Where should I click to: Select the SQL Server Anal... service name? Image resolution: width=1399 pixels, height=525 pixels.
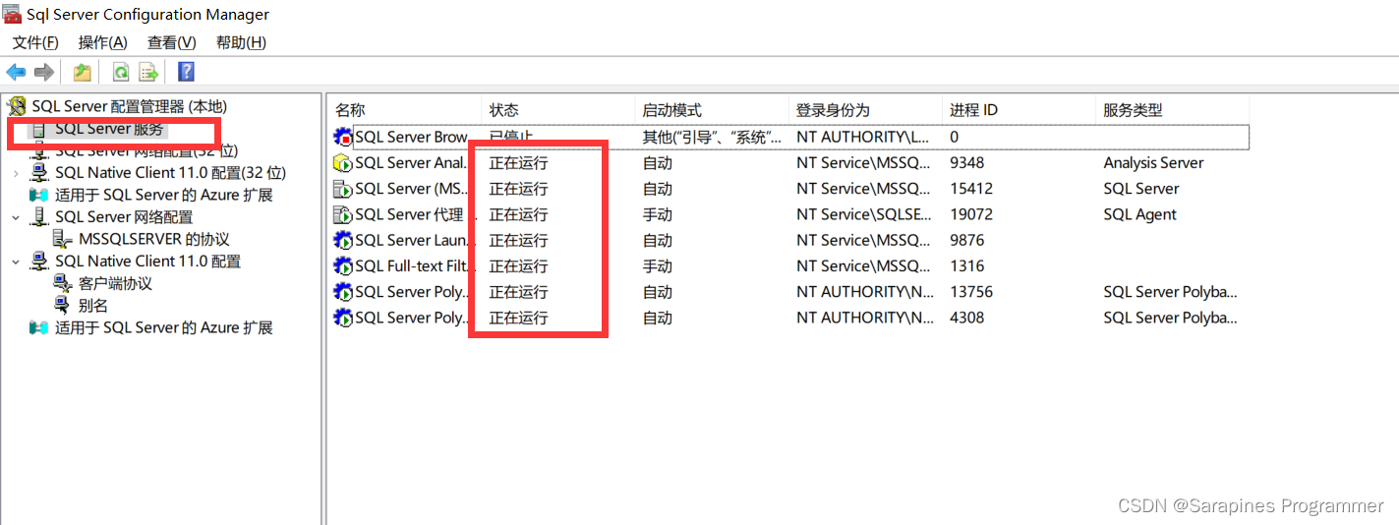(x=411, y=163)
